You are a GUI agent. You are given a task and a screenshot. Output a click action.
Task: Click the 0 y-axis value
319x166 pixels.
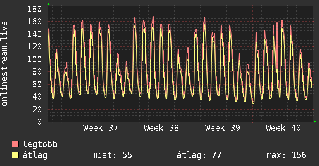(39, 122)
